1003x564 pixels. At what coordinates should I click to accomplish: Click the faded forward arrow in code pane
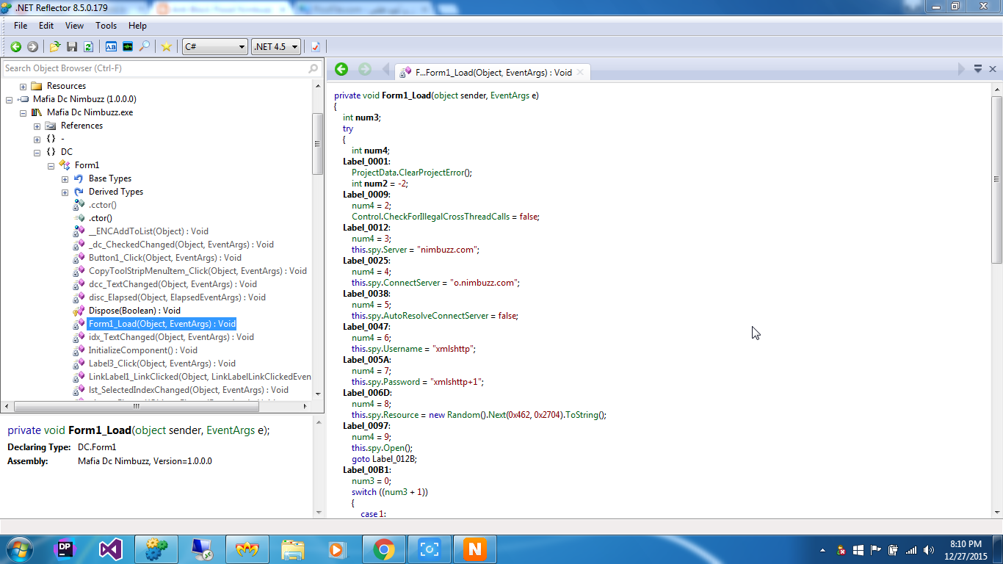365,69
